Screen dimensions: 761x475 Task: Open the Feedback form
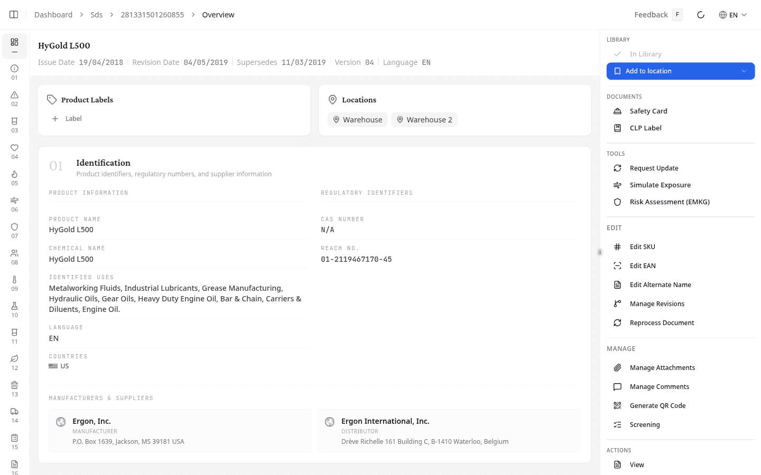[652, 14]
